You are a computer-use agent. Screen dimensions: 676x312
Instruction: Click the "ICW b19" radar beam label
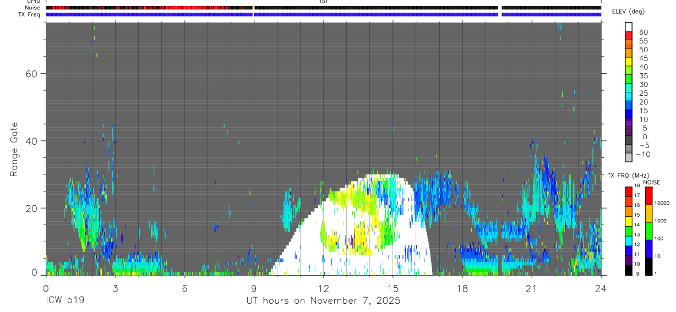(x=66, y=300)
